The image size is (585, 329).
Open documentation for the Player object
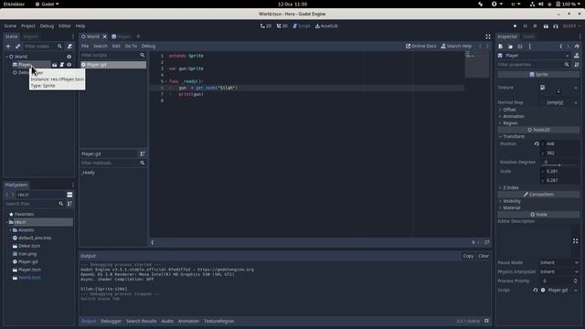(x=577, y=56)
